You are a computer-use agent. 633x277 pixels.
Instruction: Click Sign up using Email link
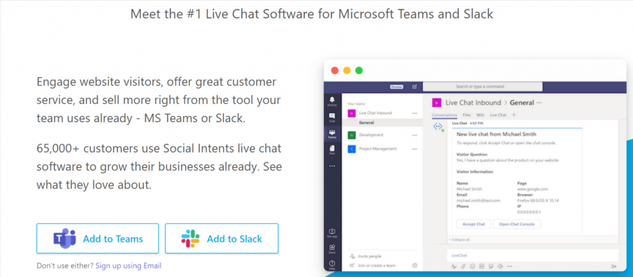click(x=129, y=266)
